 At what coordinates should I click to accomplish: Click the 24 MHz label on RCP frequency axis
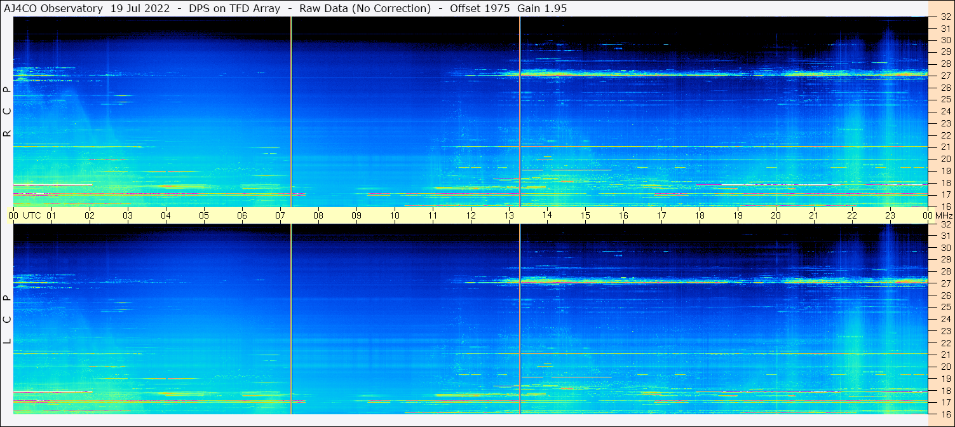click(945, 111)
